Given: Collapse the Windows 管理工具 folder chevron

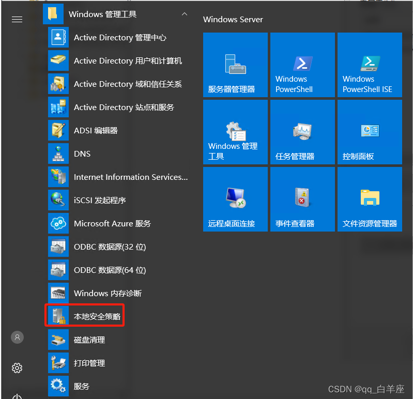Looking at the screenshot, I should pyautogui.click(x=185, y=14).
